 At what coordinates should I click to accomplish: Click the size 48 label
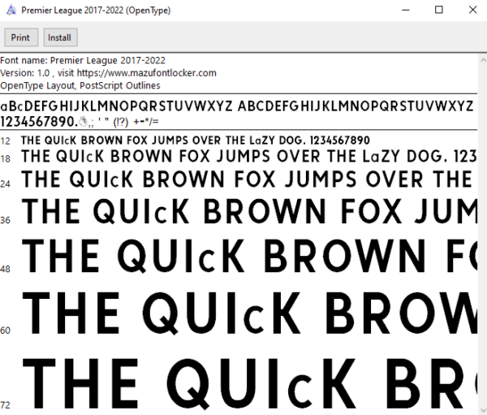[x=6, y=269]
